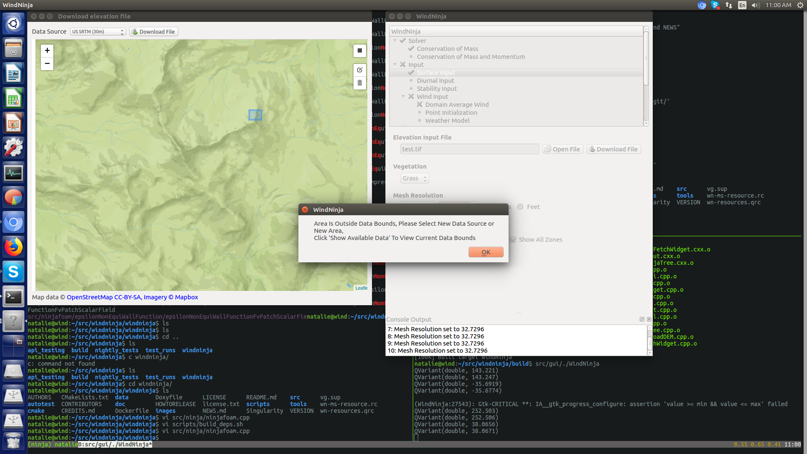This screenshot has height=454, width=807.
Task: Open the clock menu showing 11:00 AM
Action: 780,5
